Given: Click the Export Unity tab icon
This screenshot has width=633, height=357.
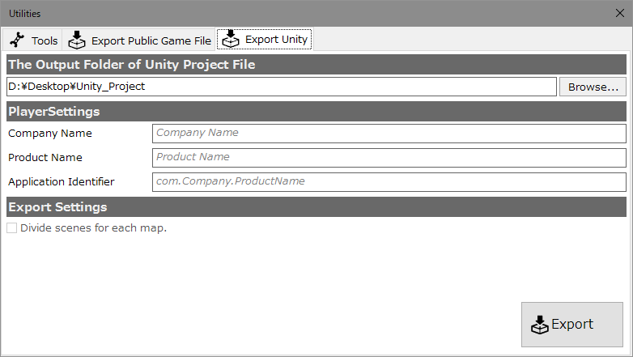Looking at the screenshot, I should pyautogui.click(x=231, y=39).
